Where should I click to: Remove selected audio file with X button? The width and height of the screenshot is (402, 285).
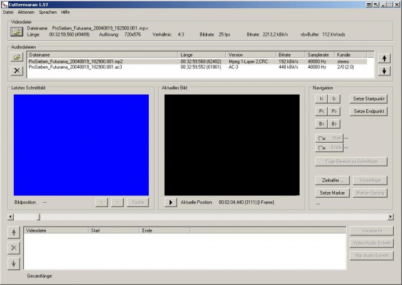tap(17, 70)
